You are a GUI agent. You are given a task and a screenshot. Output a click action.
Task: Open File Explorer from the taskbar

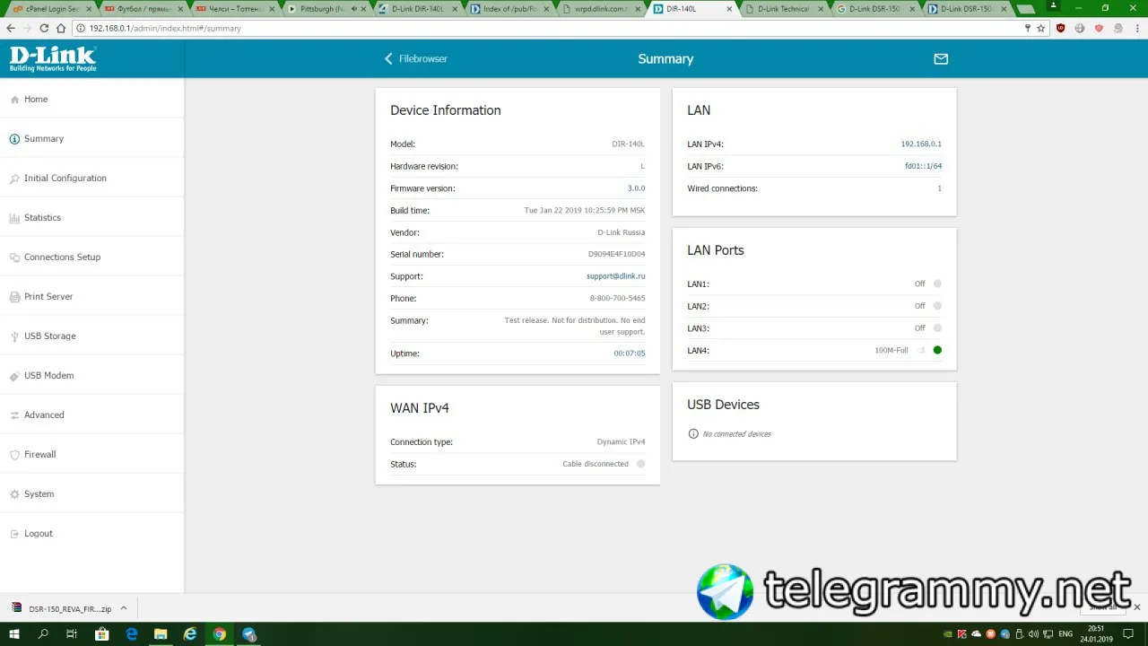(x=161, y=634)
